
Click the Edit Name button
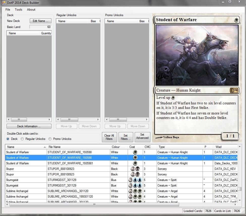coord(40,21)
